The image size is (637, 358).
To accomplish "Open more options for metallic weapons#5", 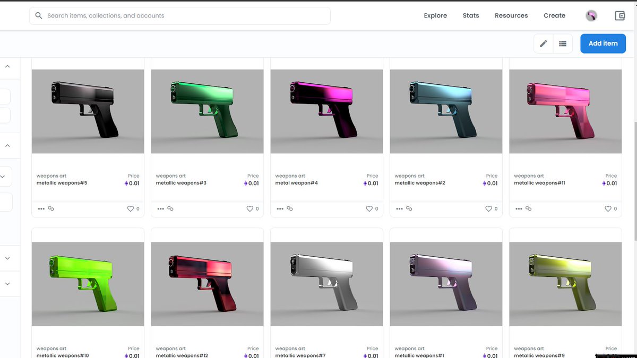I will pyautogui.click(x=41, y=209).
